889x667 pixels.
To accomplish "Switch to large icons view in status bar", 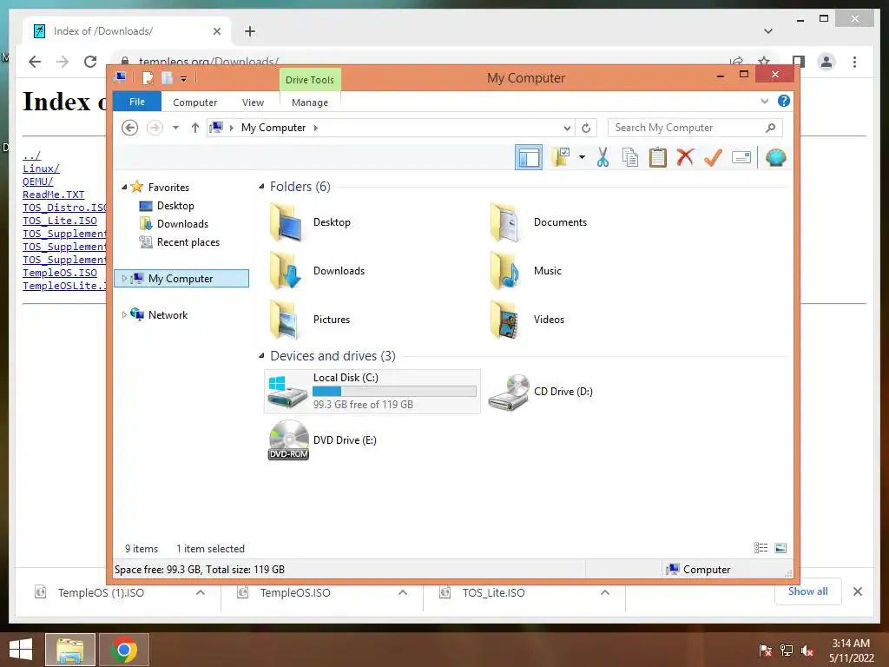I will tap(780, 548).
